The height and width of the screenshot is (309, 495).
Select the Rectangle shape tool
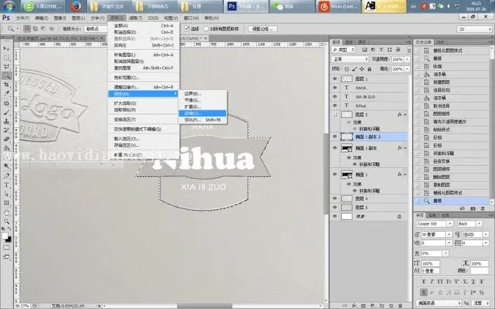6,203
